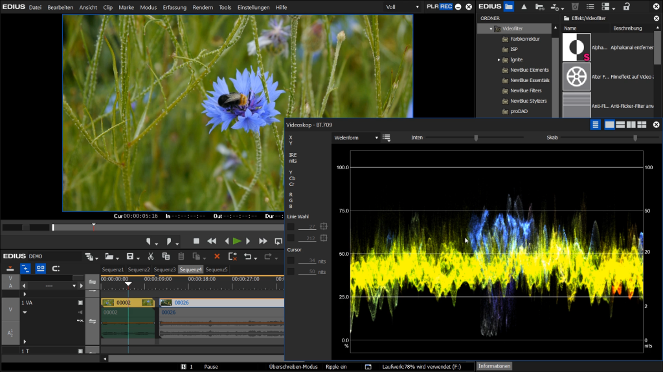Select the Cut (scissors) tool in the timeline toolbar
The image size is (663, 372).
[x=150, y=256]
